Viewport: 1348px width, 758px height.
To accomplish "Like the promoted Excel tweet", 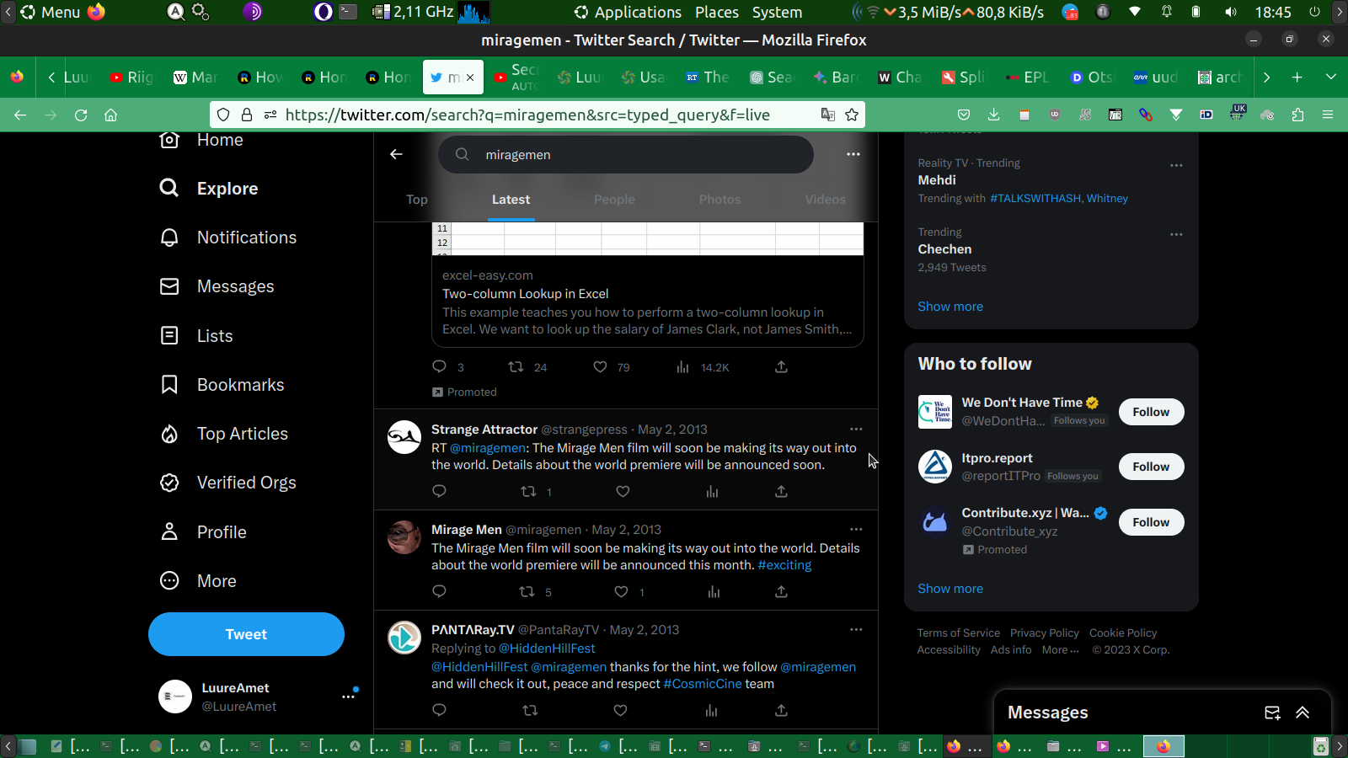I will coord(600,367).
